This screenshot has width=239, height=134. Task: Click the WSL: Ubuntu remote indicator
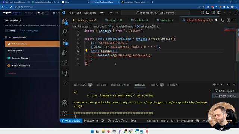(71, 121)
